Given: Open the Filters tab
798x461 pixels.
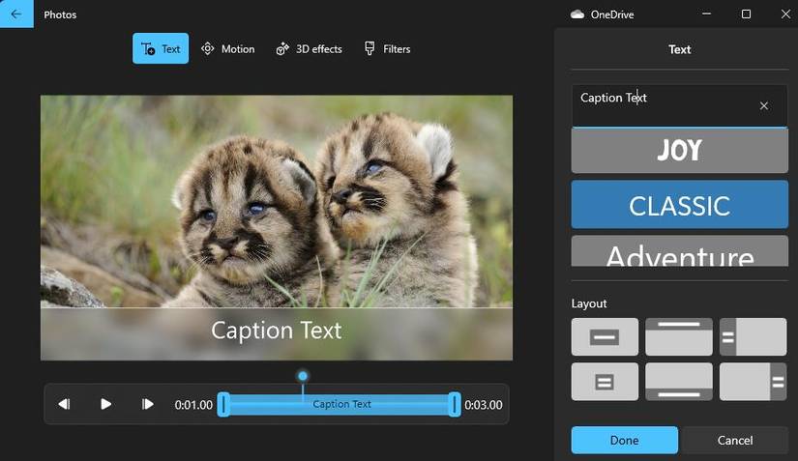Looking at the screenshot, I should click(387, 48).
